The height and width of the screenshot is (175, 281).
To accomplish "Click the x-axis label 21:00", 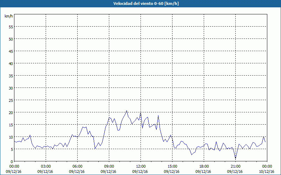I will [235, 167].
